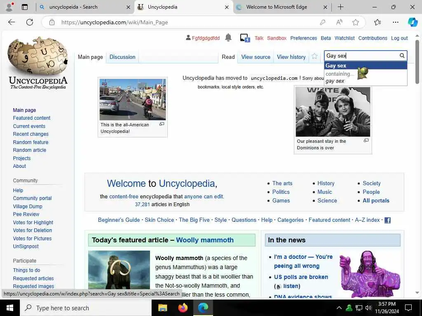
Task: Select the Read tab
Action: click(228, 57)
